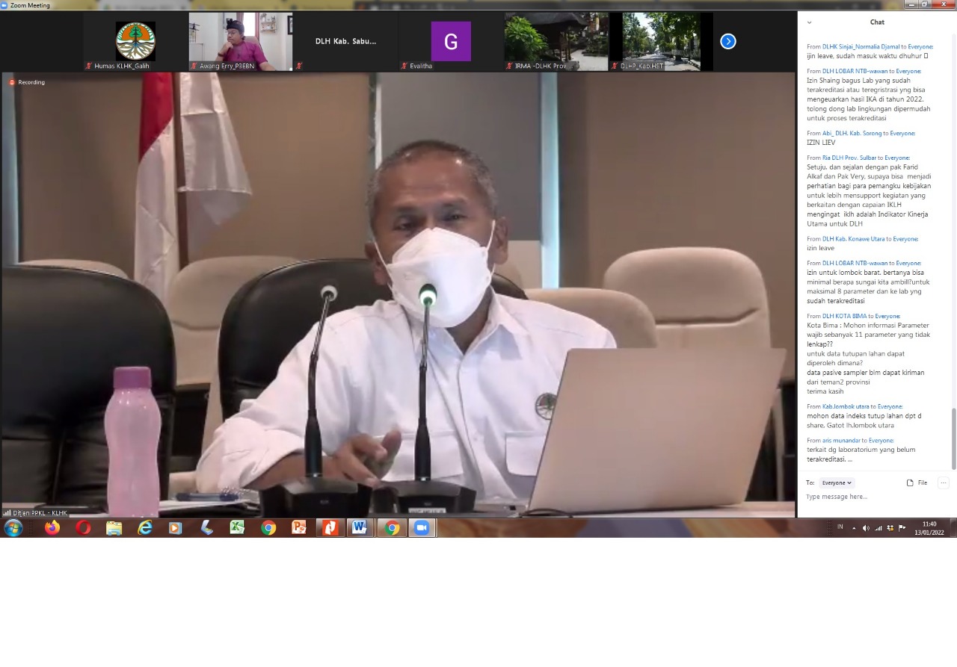This screenshot has width=957, height=667.
Task: Open PowerPoint from the taskbar
Action: (x=299, y=528)
